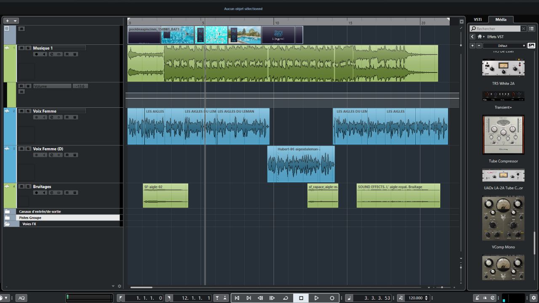
Task: Toggle read on Volume automation lane
Action: [21, 86]
